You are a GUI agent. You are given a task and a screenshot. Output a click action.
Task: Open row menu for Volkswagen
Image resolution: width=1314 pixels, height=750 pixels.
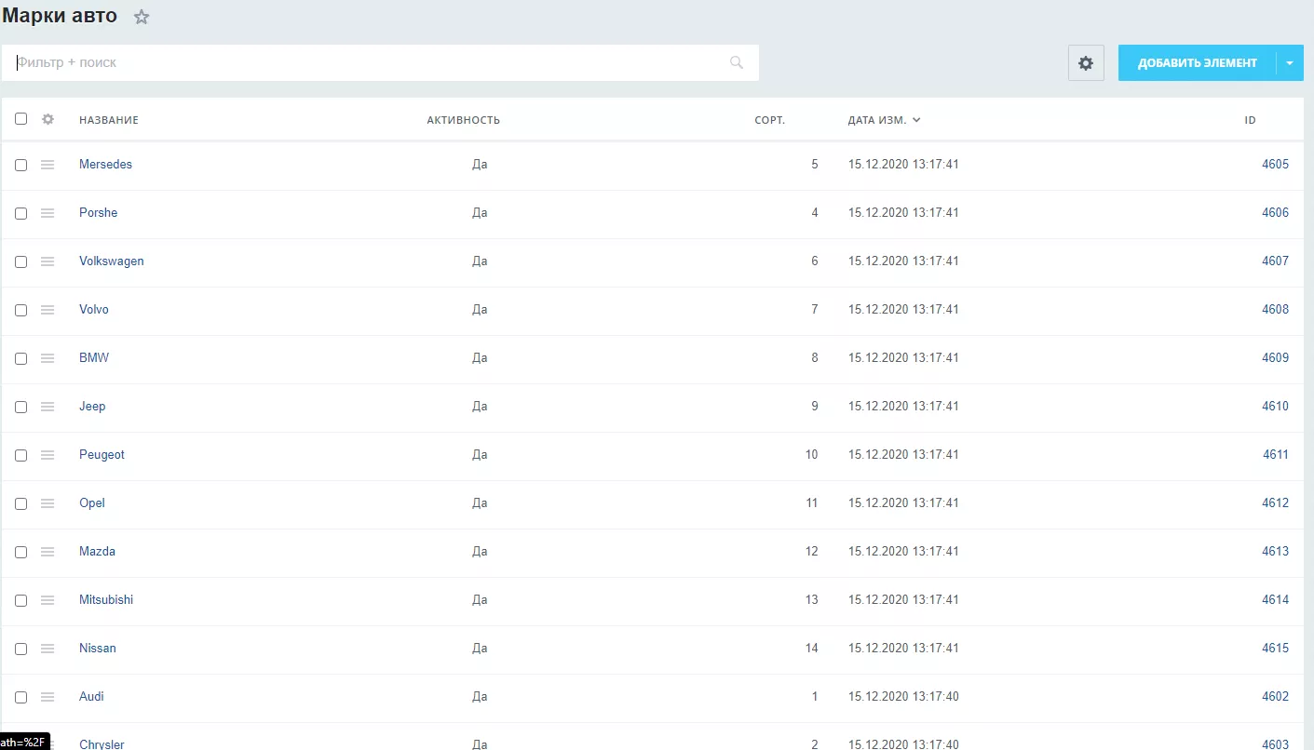pos(47,261)
